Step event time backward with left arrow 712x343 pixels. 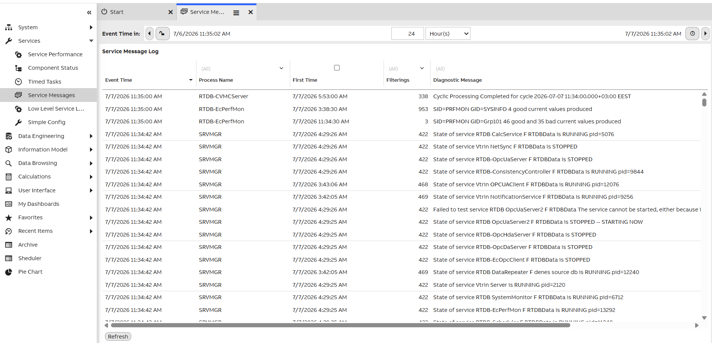(x=150, y=33)
